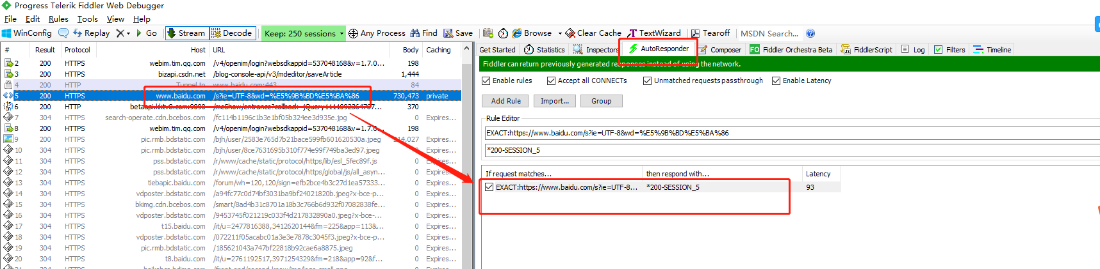Click the session list scroll-up arrow
This screenshot has height=269, width=1100.
pyautogui.click(x=466, y=50)
